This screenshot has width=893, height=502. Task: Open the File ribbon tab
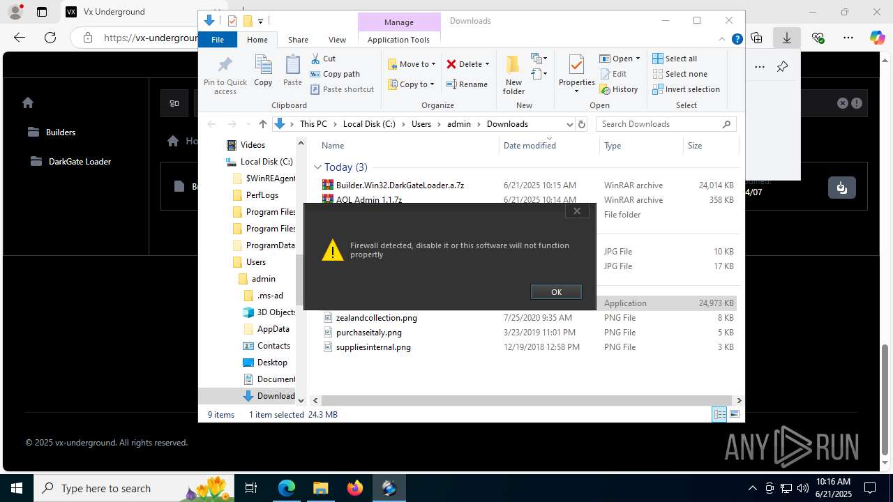(x=218, y=40)
